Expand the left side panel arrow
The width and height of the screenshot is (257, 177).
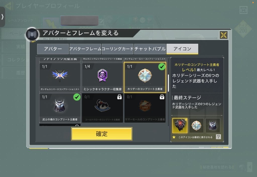[2, 17]
